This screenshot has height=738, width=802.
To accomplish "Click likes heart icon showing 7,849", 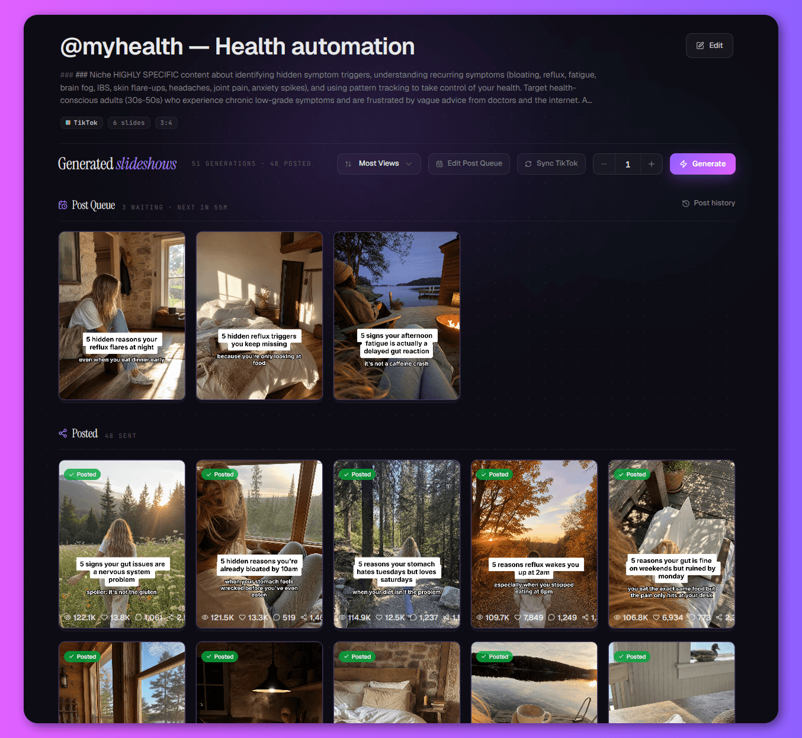I will tap(518, 617).
